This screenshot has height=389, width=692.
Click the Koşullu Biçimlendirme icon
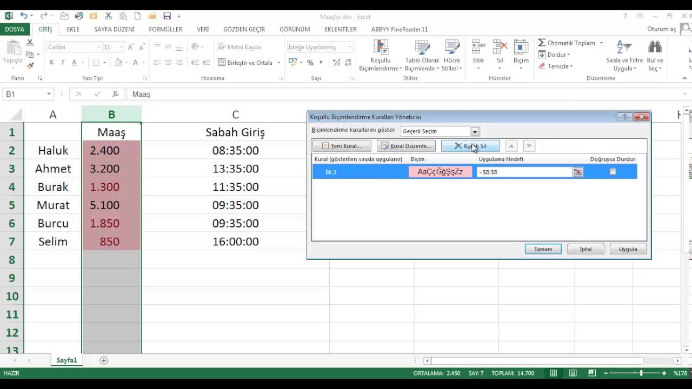click(x=381, y=48)
